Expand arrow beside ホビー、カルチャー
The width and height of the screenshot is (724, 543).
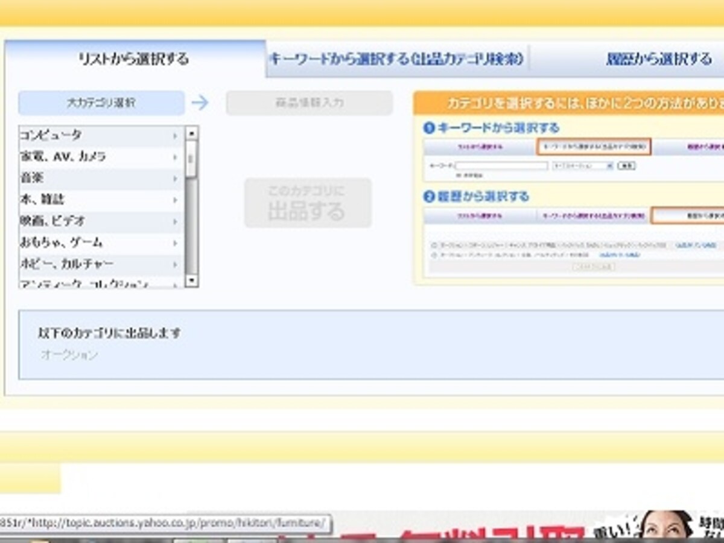click(176, 265)
